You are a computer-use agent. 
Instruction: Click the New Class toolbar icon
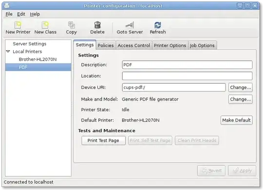coord(45,25)
